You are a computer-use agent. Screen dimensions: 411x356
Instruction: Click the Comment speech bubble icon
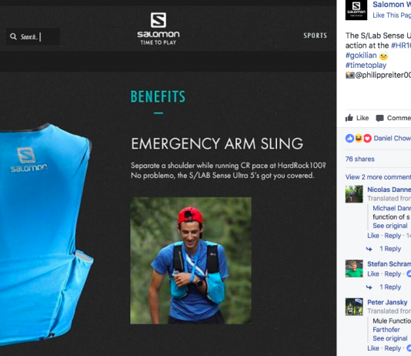tap(379, 119)
